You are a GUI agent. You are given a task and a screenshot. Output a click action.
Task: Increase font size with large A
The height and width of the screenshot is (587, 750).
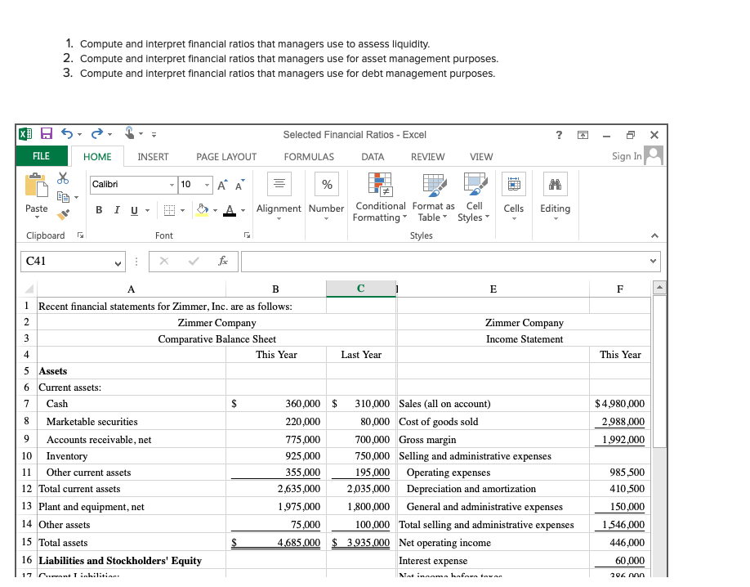(x=222, y=186)
